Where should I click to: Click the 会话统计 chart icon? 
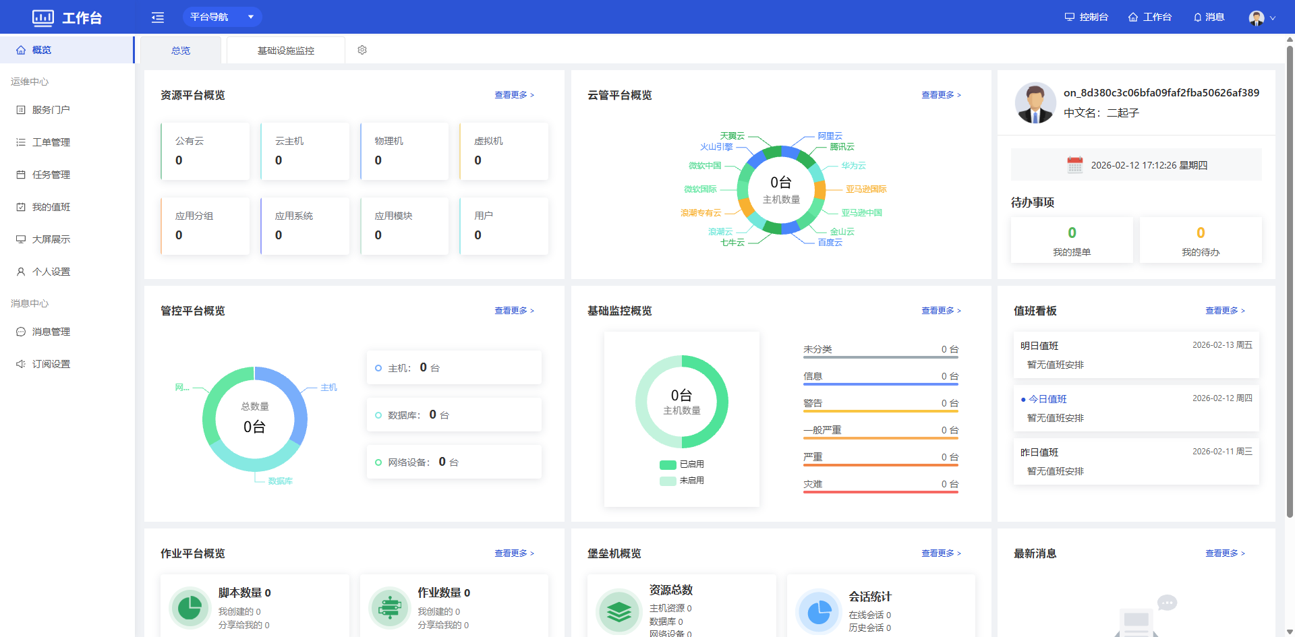point(819,612)
